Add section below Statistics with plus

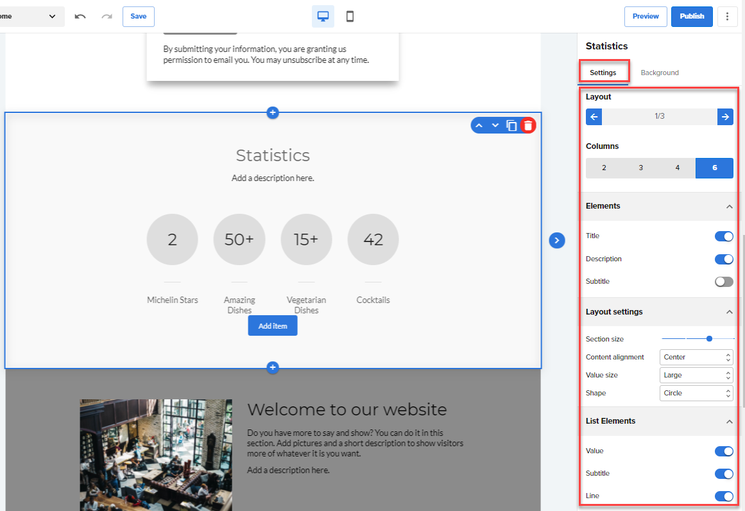273,367
